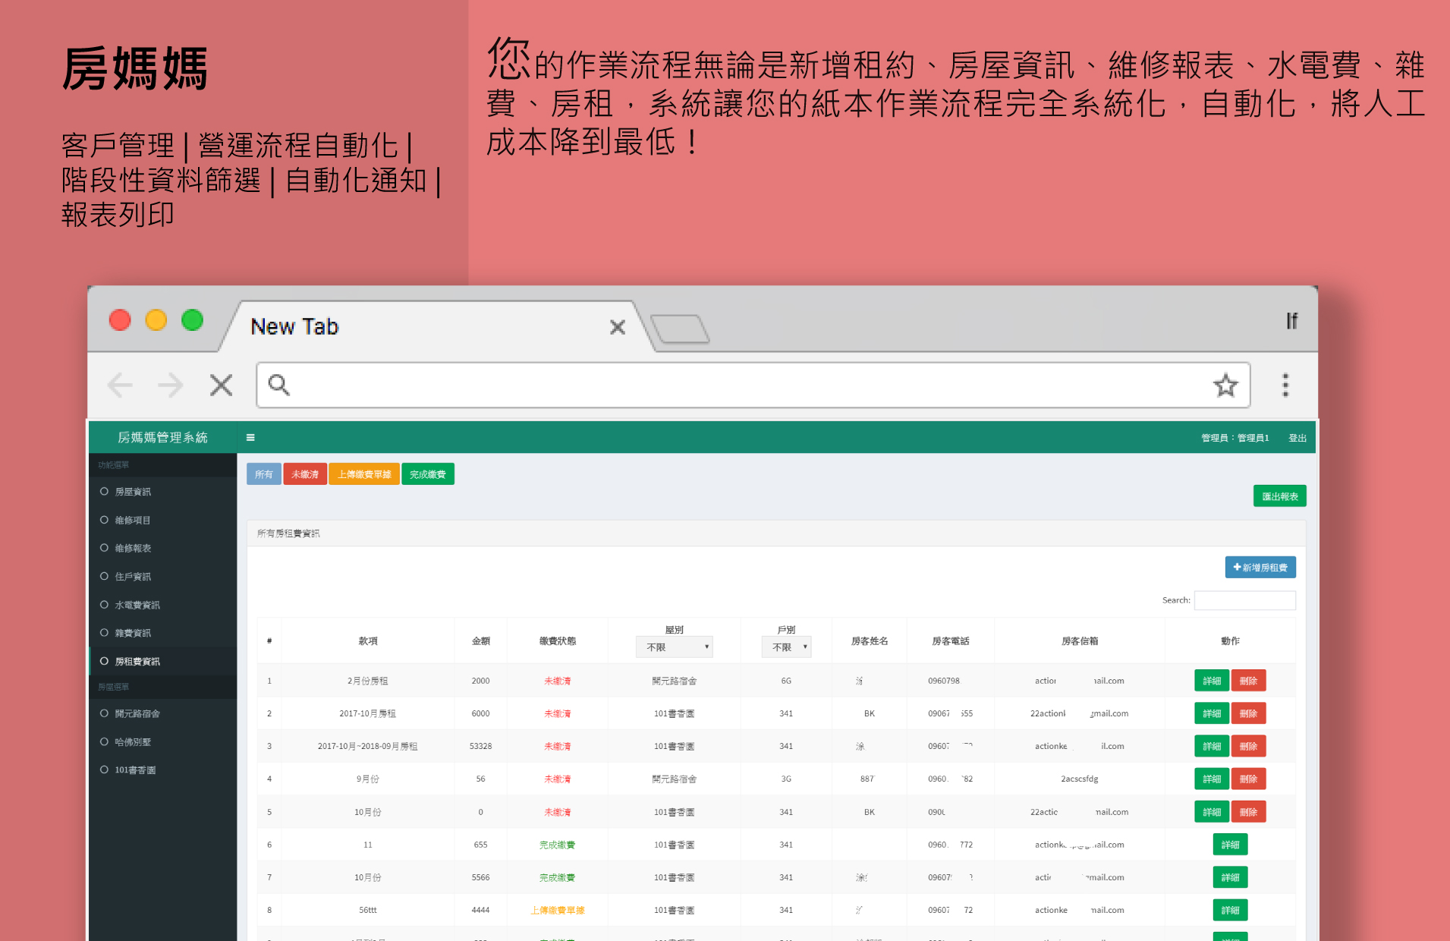Open the browser three-dot menu
1450x941 pixels.
click(1285, 386)
